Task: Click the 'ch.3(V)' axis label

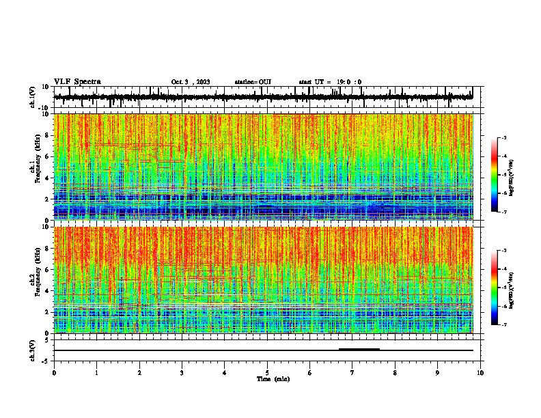Action: pyautogui.click(x=33, y=351)
